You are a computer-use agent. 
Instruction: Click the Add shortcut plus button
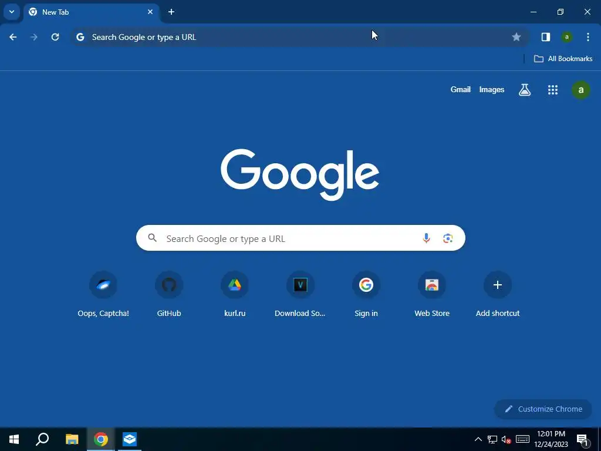[498, 285]
